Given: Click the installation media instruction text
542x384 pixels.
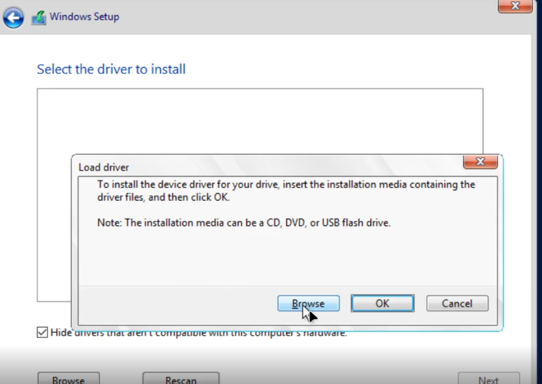Looking at the screenshot, I should click(286, 190).
